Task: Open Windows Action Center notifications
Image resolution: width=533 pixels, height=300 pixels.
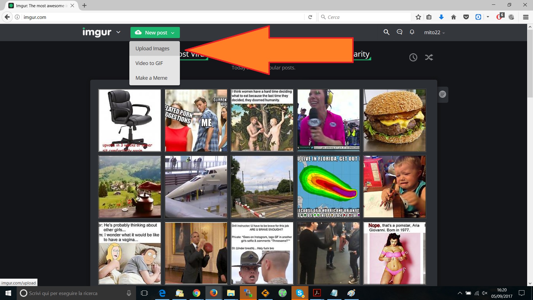Action: 522,293
